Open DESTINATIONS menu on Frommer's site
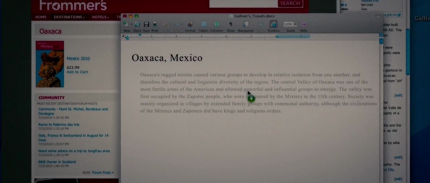Image resolution: width=430 pixels, height=183 pixels. [x=69, y=17]
